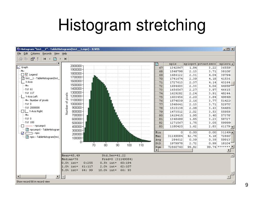Viewport: 264px width, 198px height.
Task: Open the Edit menu
Action: click(x=26, y=54)
